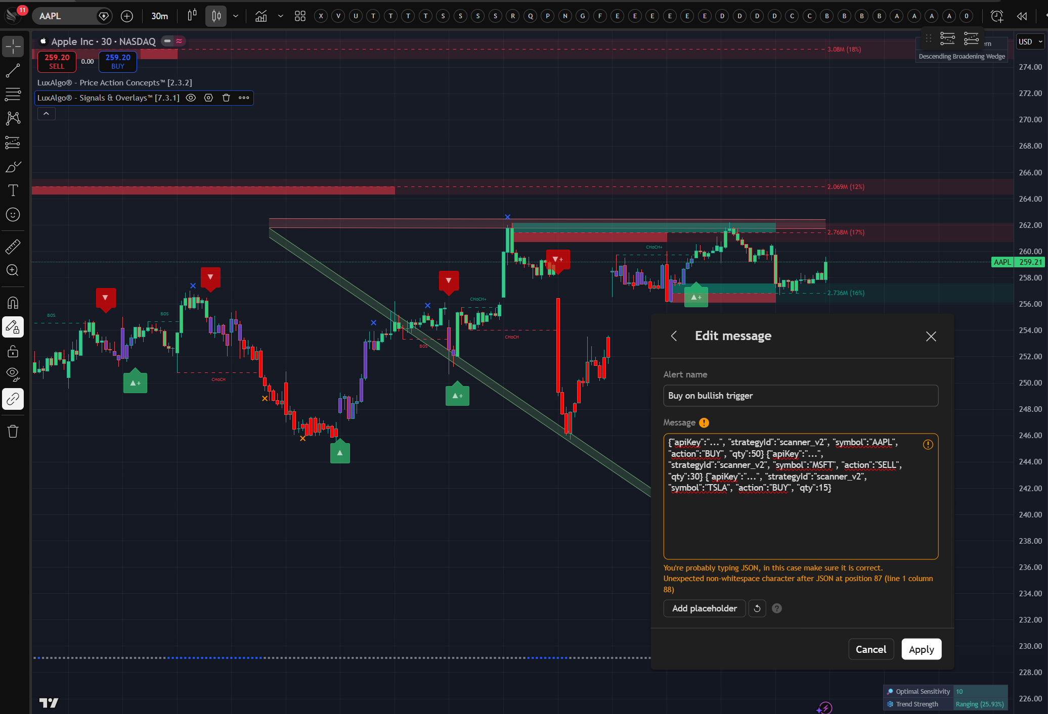Close the Edit message dialog
The image size is (1048, 714).
[931, 336]
